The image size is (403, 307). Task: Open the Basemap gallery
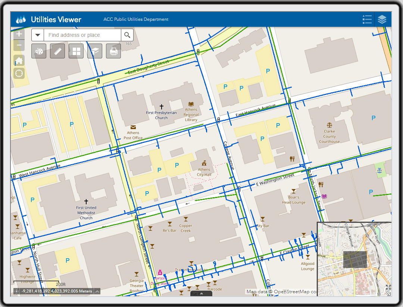coord(76,51)
